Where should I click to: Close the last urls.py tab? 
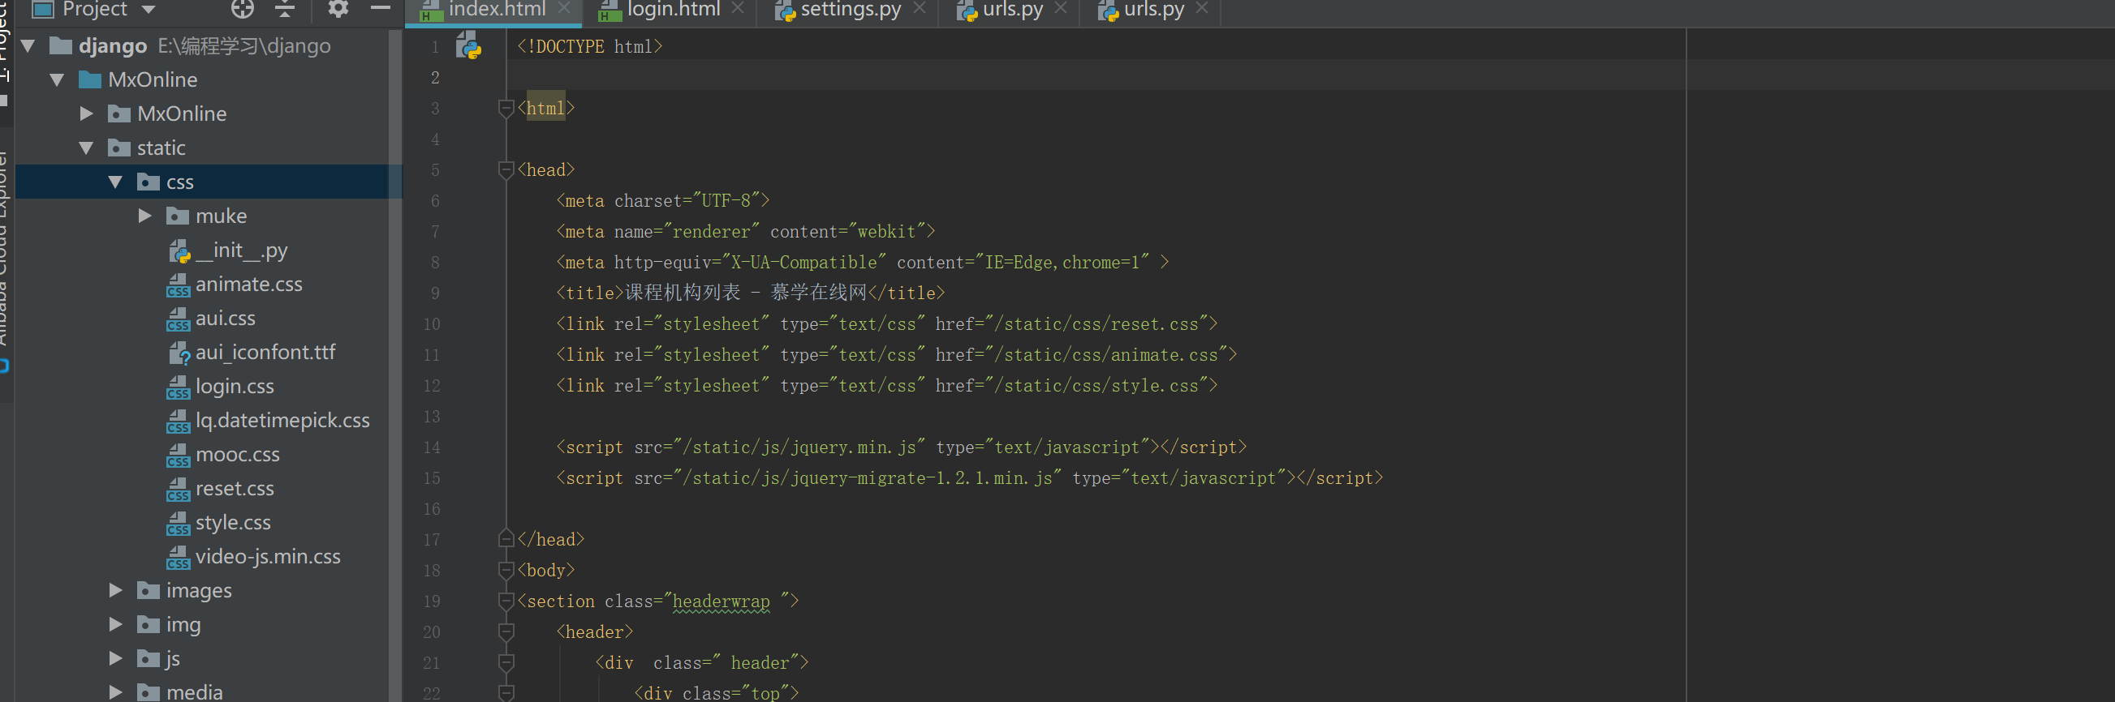[1202, 8]
